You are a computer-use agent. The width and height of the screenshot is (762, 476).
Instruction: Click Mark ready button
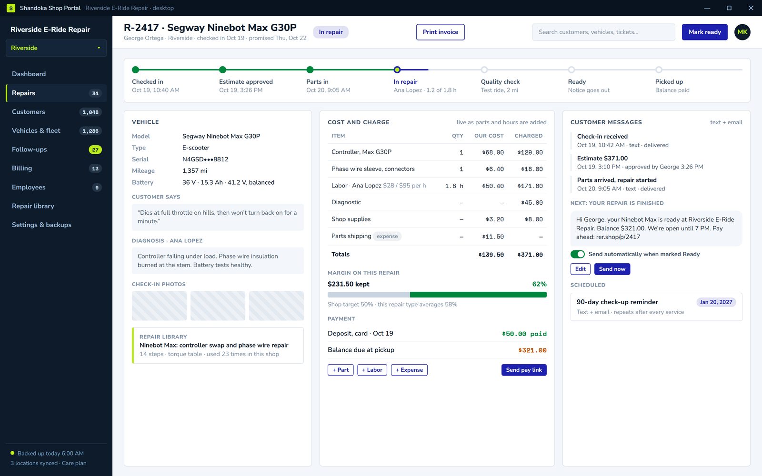[x=704, y=32]
